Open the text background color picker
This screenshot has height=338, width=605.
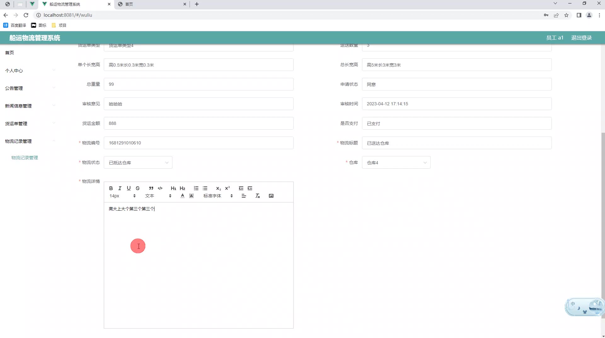(x=191, y=196)
